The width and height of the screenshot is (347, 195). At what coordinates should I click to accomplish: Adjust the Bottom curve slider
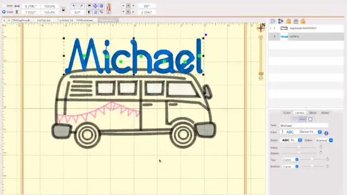tap(312, 166)
